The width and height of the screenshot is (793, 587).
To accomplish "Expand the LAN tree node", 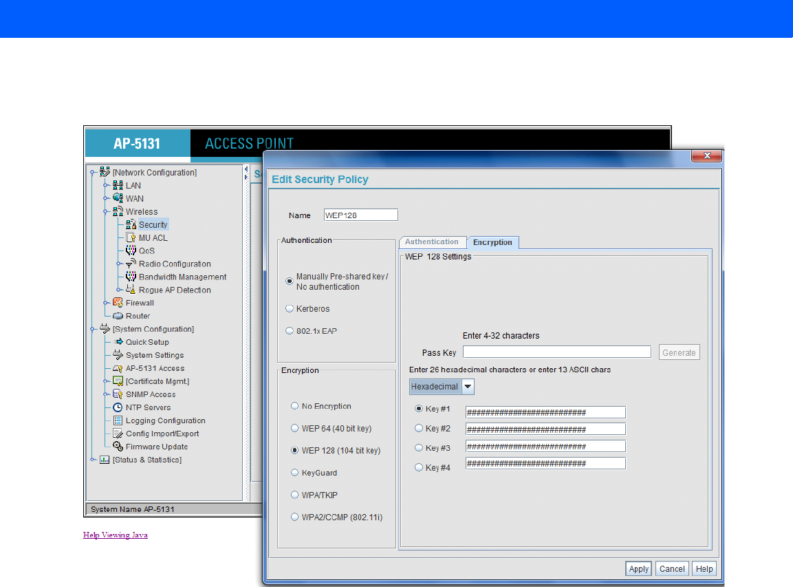I will 106,185.
